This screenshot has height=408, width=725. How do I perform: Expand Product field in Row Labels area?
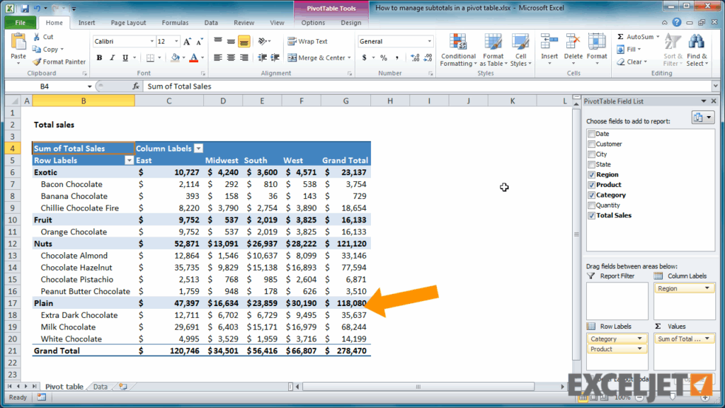pyautogui.click(x=639, y=348)
